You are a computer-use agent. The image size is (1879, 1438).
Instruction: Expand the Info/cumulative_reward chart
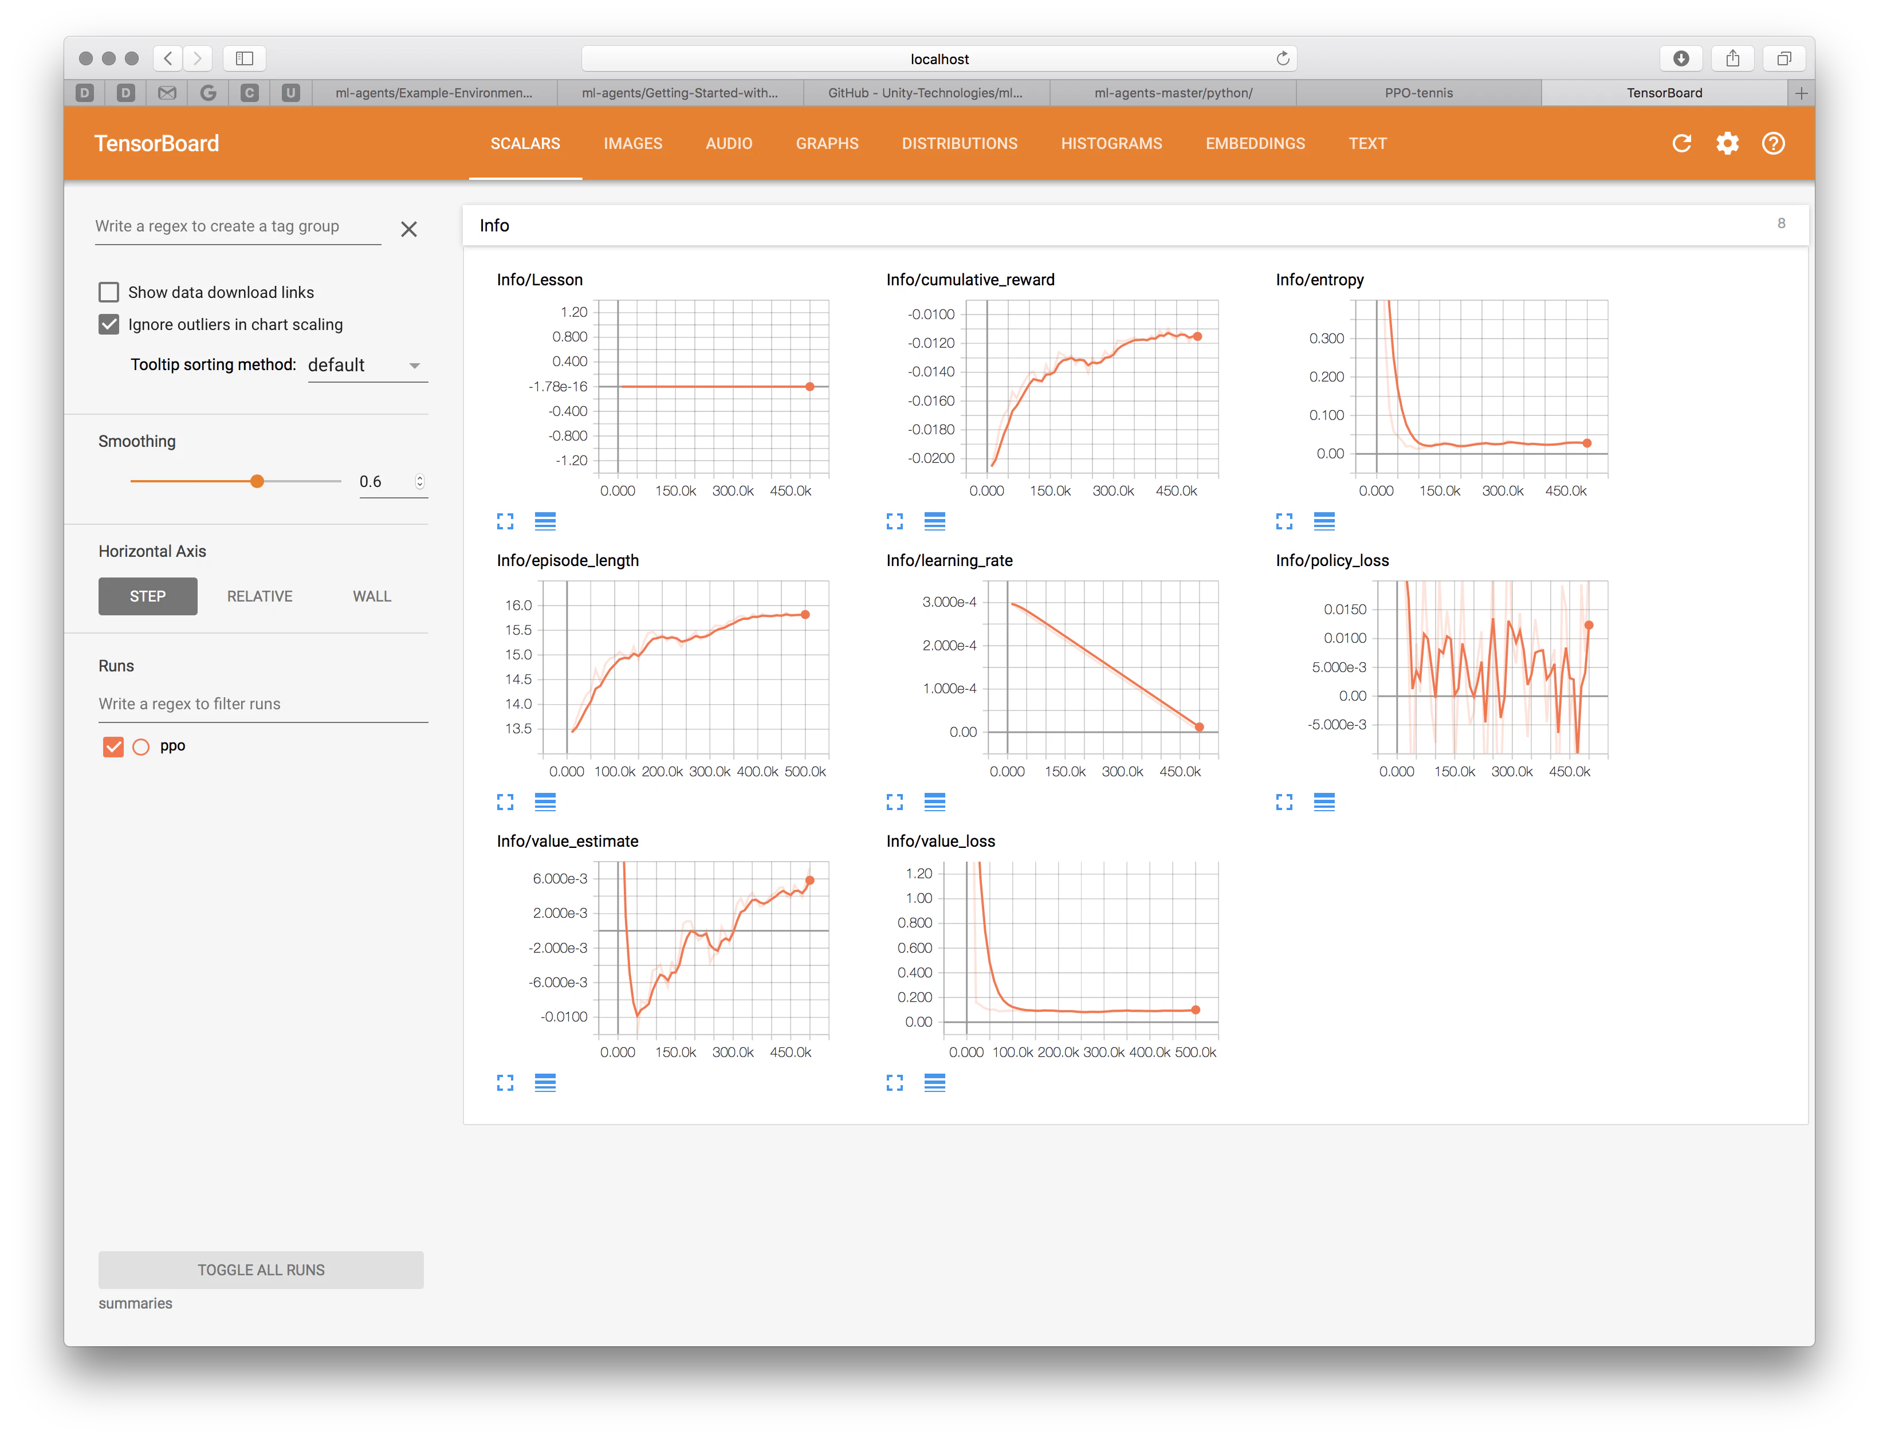pos(894,520)
